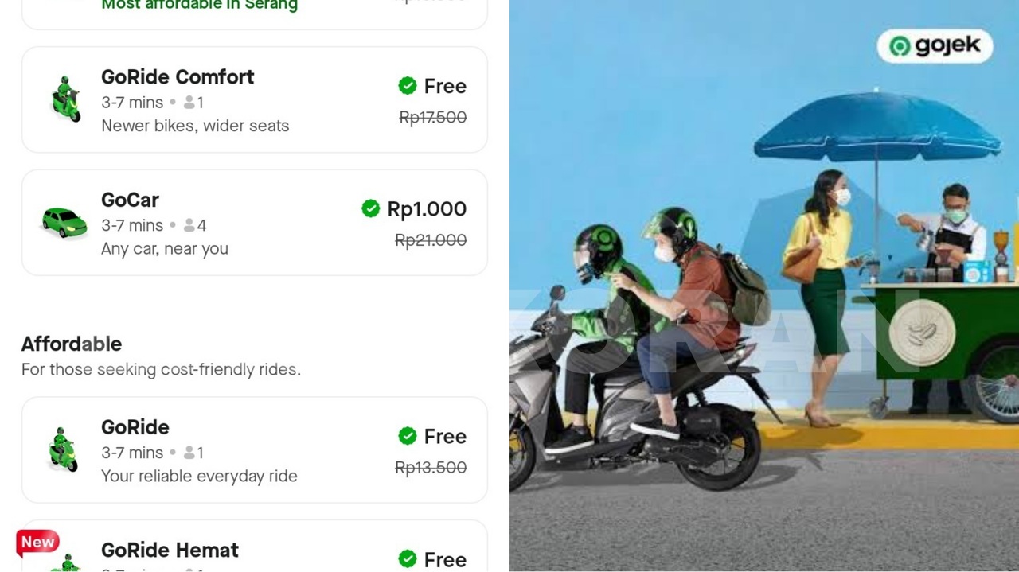The width and height of the screenshot is (1019, 572).
Task: Open the Gojek promotional banner image
Action: [764, 286]
